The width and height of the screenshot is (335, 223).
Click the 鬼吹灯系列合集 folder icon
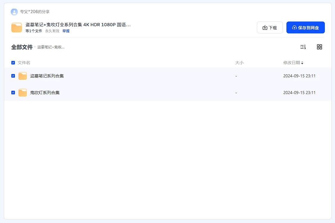pos(23,93)
